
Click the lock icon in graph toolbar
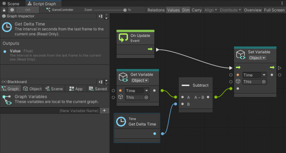click(x=4, y=10)
